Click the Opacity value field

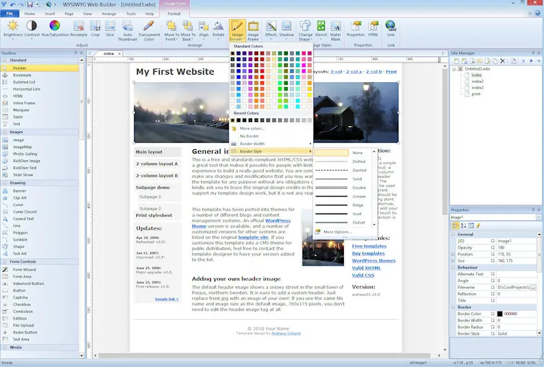(x=516, y=248)
